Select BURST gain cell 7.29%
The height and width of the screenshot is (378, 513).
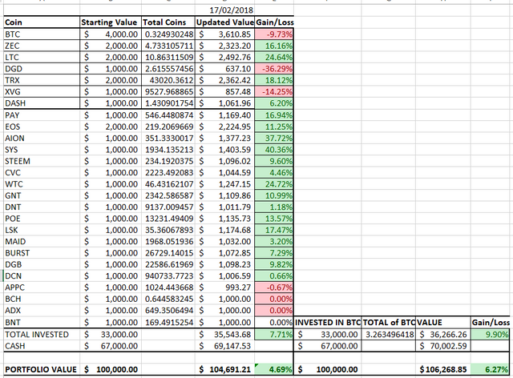[x=274, y=253]
